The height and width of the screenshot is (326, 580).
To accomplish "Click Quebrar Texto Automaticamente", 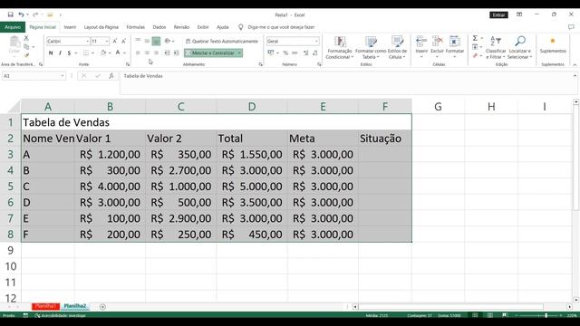I will 221,41.
